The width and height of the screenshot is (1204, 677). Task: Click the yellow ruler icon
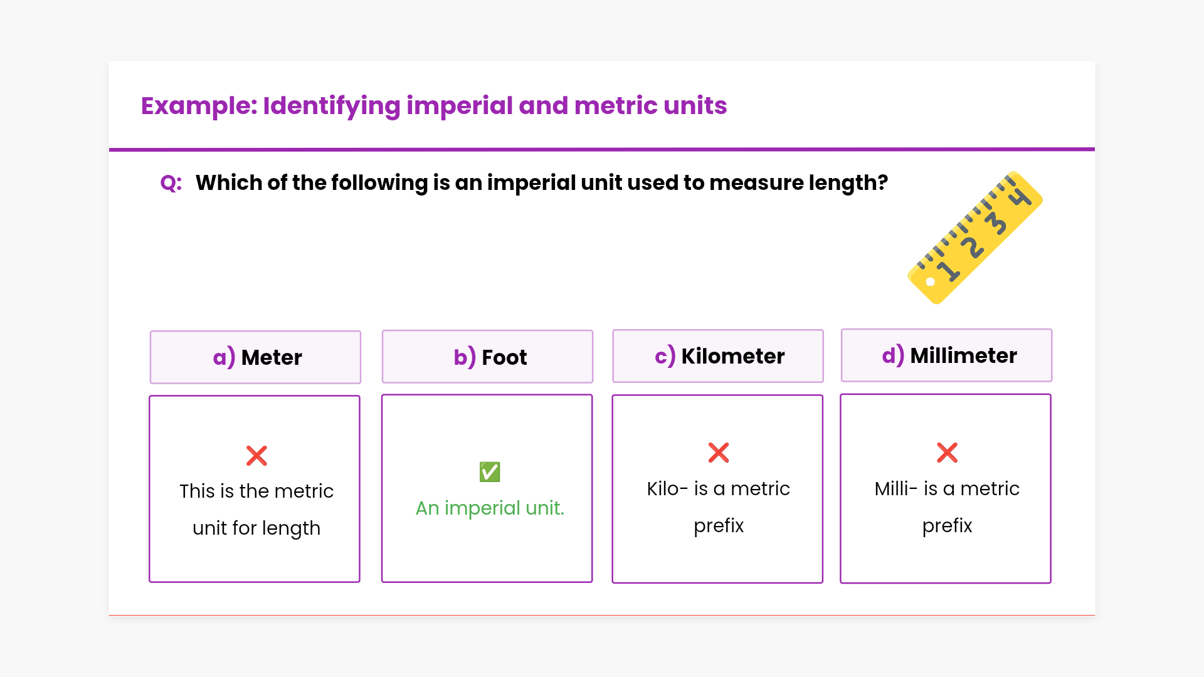pos(974,238)
